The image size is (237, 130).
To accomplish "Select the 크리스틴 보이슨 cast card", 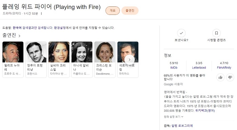I will coord(105,59).
